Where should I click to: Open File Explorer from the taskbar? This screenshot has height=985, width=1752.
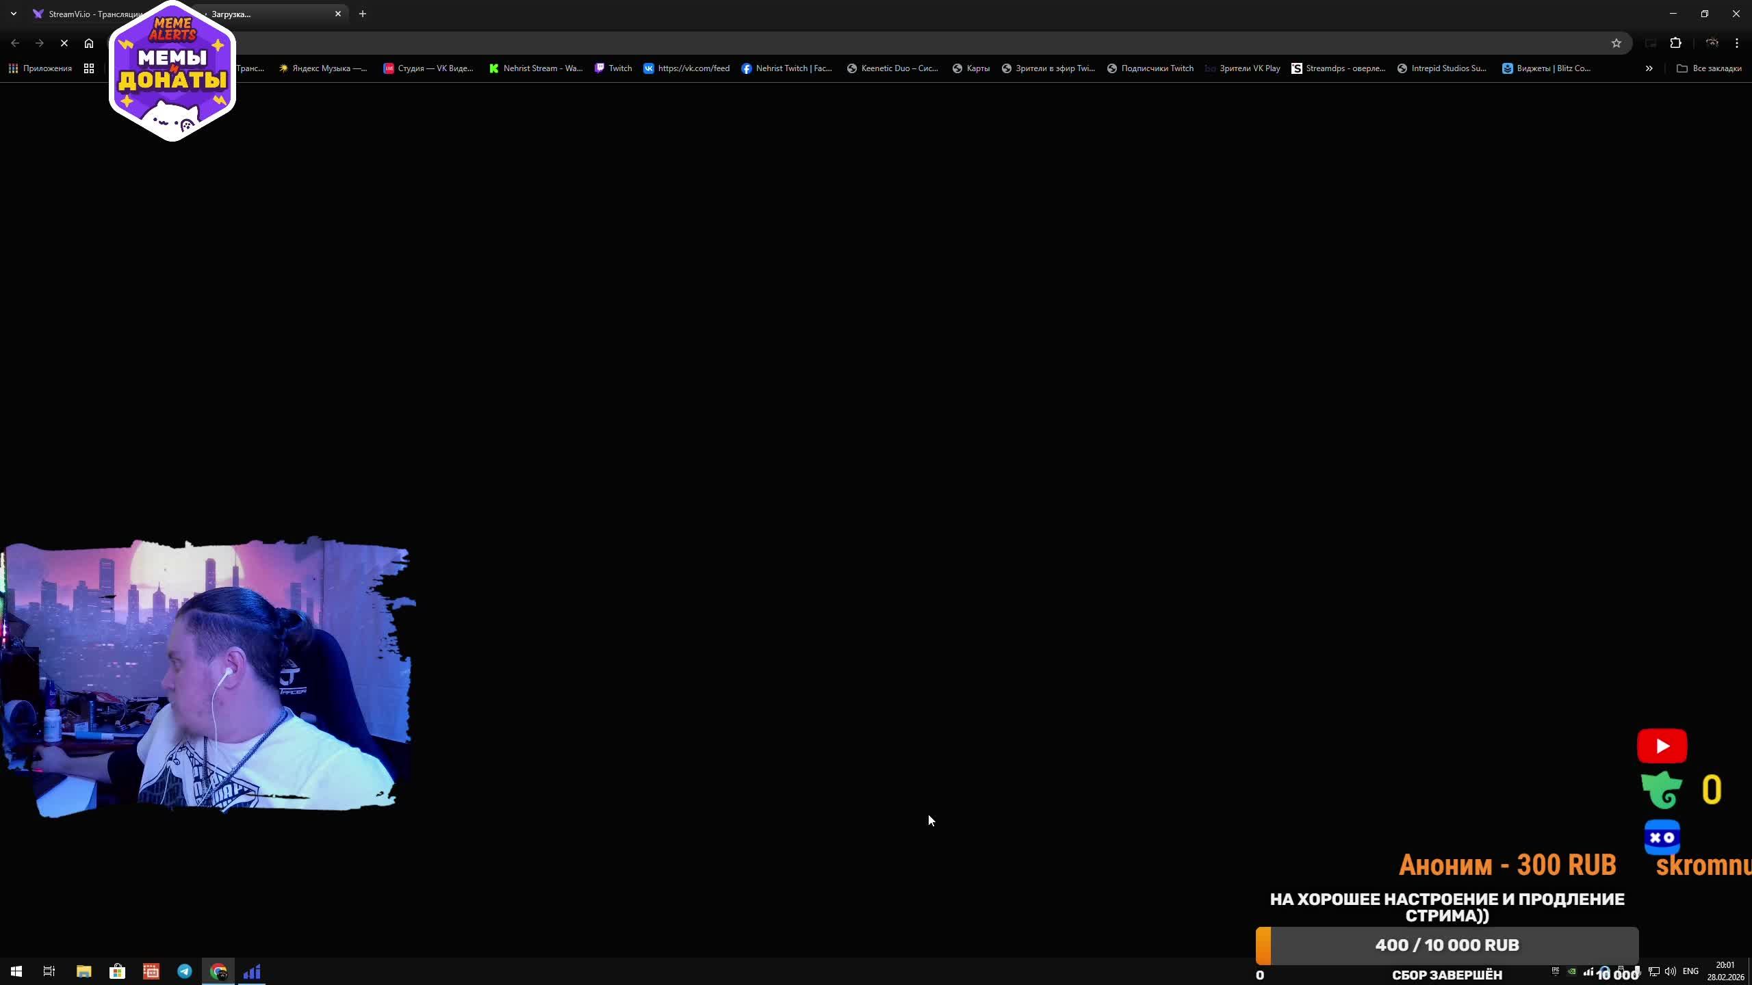(83, 971)
